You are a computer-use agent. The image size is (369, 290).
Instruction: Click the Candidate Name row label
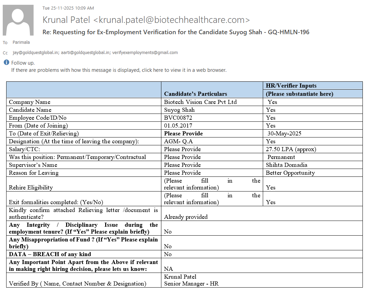click(x=30, y=110)
